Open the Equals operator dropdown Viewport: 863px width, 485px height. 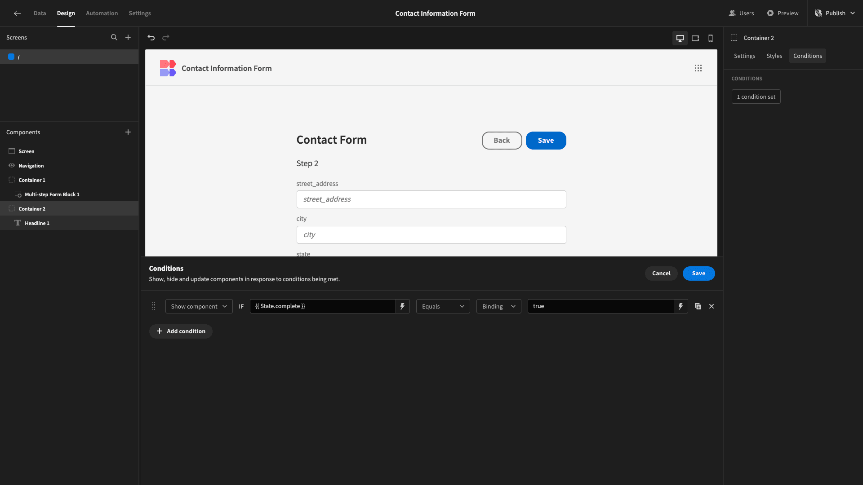pos(443,306)
